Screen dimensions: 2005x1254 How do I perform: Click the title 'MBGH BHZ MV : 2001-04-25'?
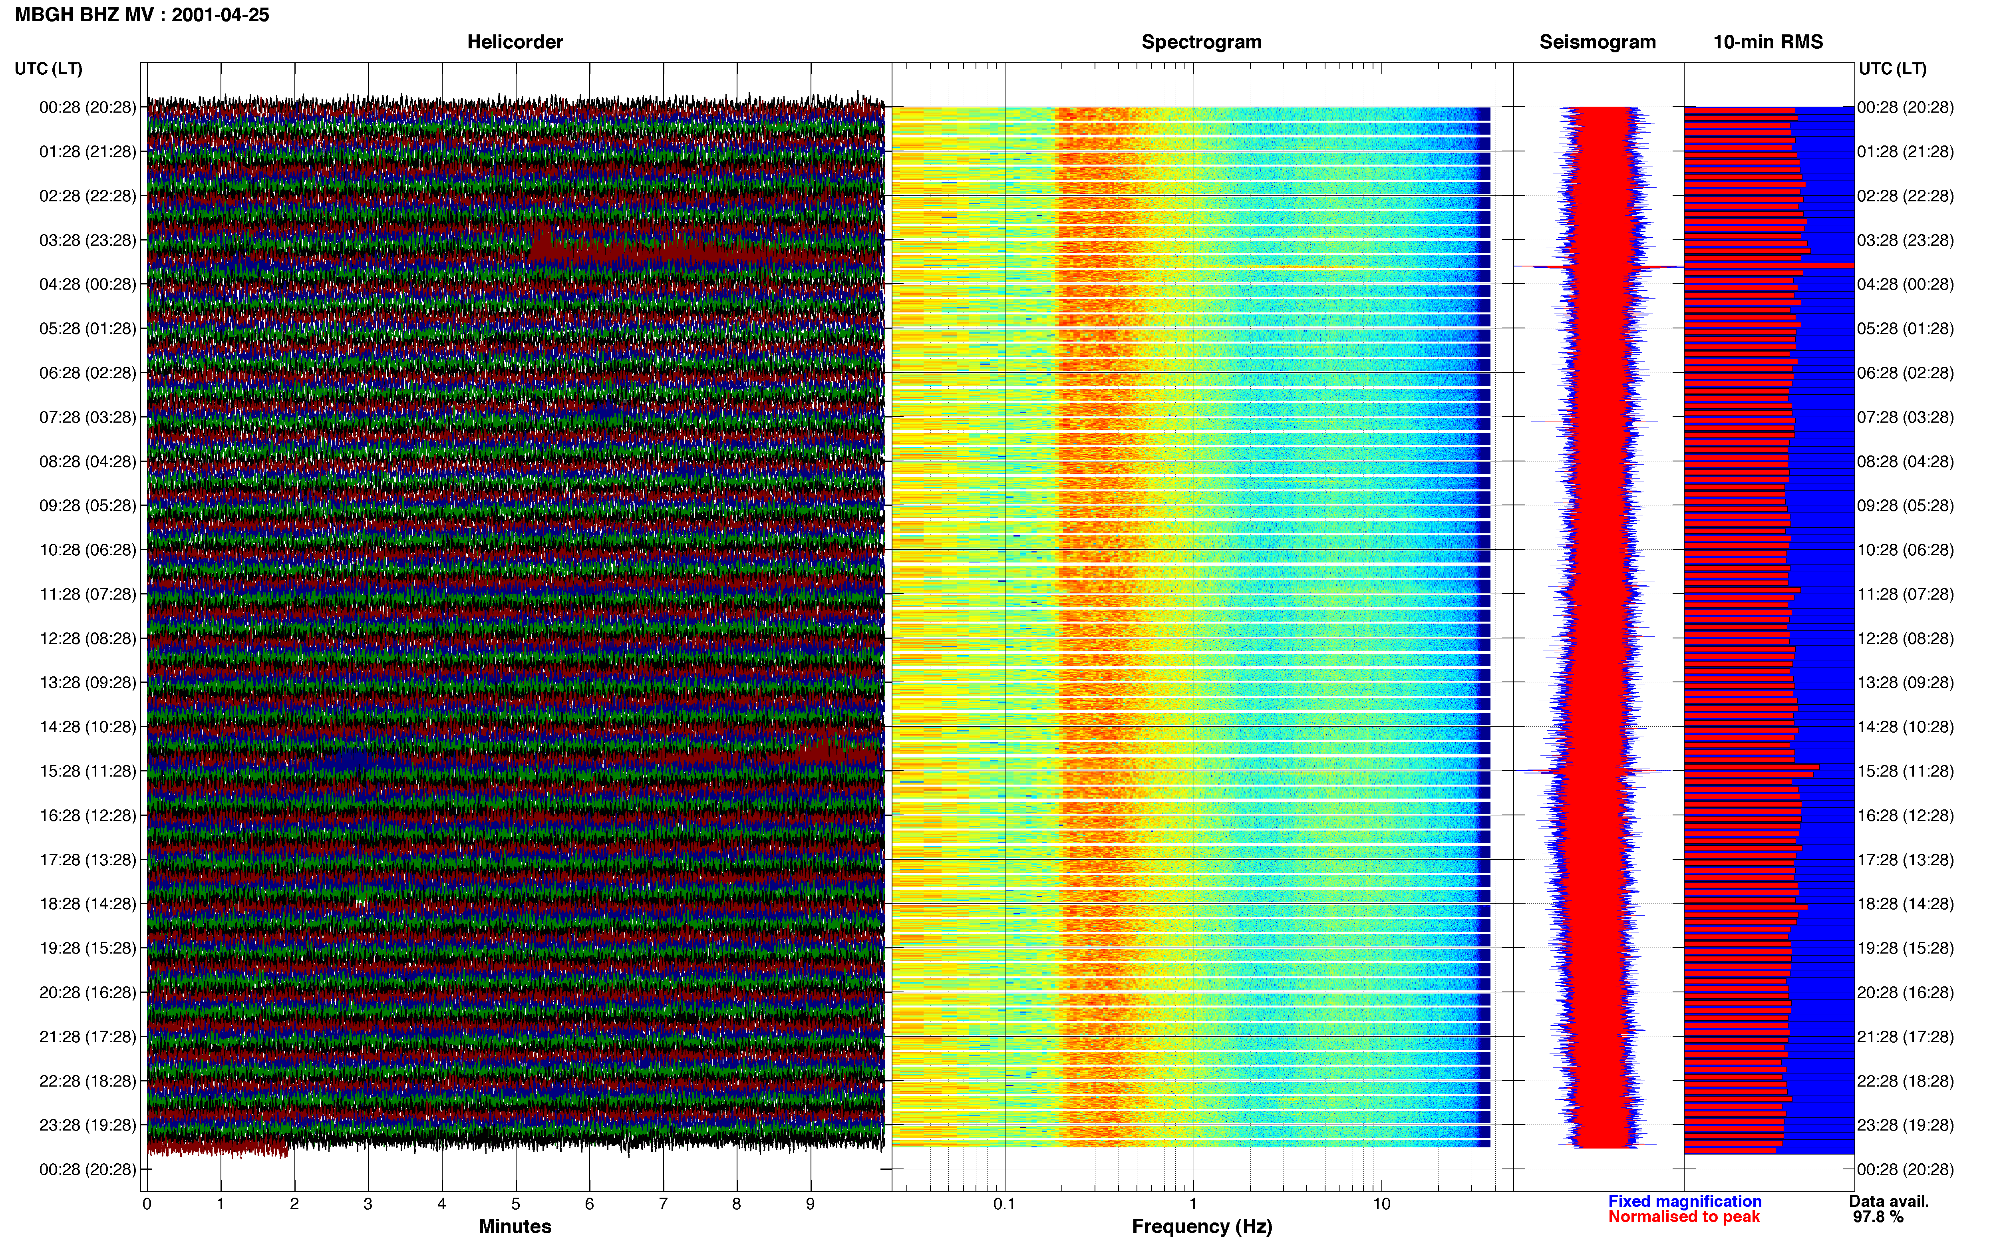coord(142,15)
